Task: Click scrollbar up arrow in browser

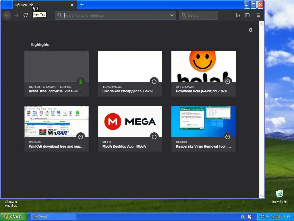Action: [x=261, y=24]
